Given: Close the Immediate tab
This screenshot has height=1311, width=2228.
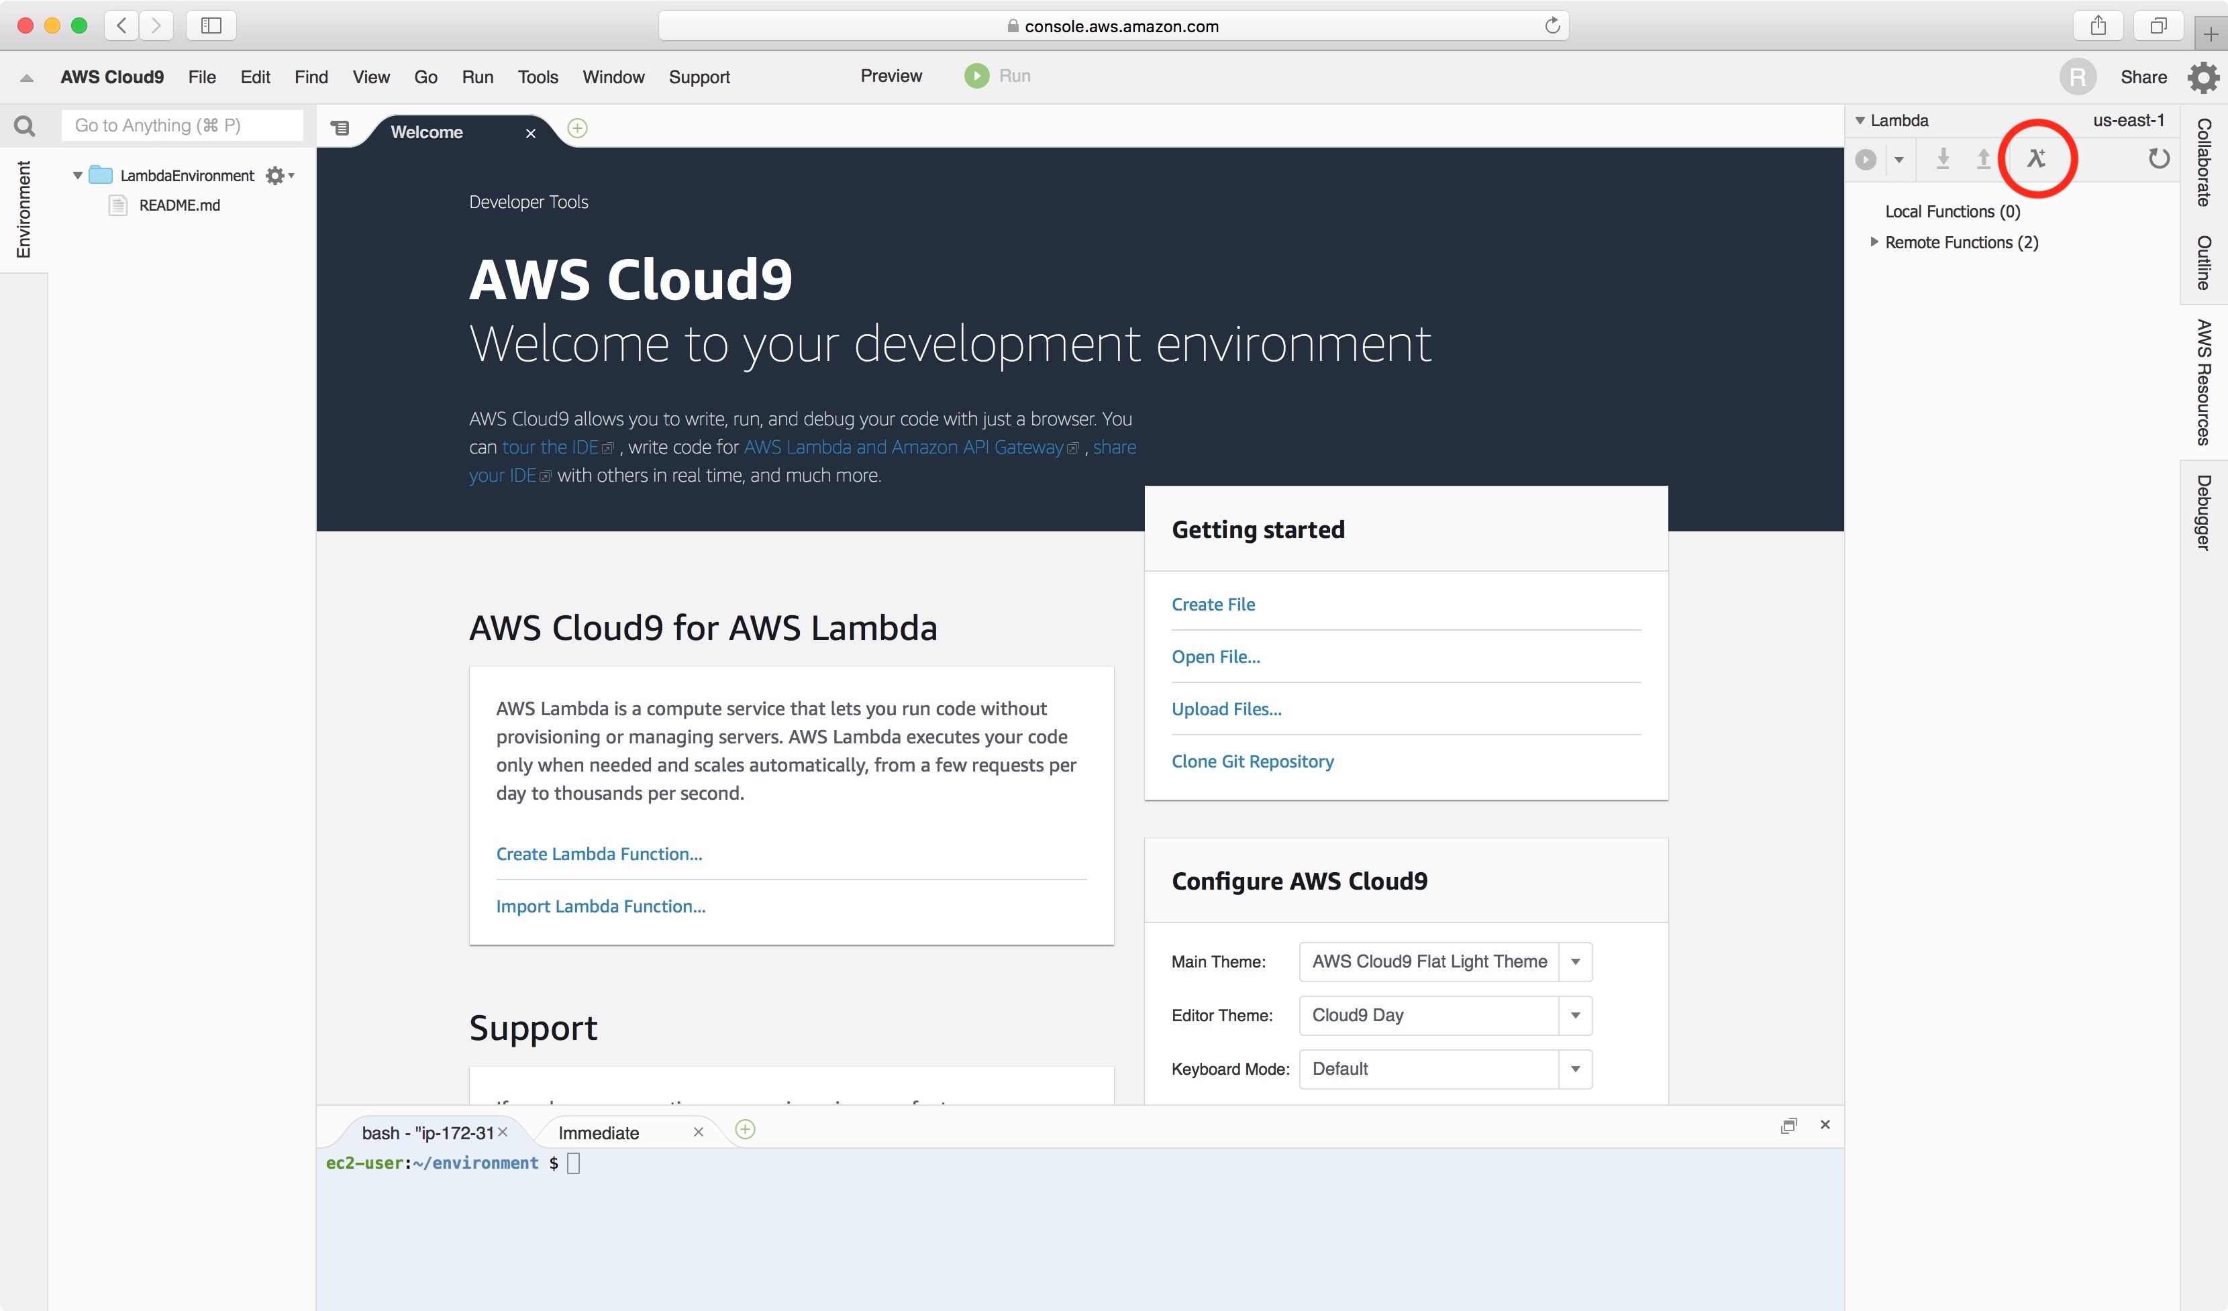Looking at the screenshot, I should (699, 1132).
